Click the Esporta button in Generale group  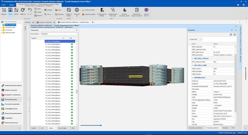pyautogui.click(x=38, y=16)
